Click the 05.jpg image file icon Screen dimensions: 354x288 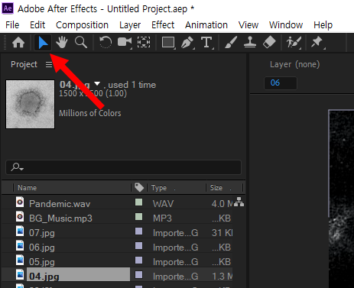click(20, 260)
